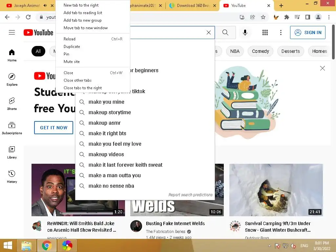Choose Move tab to new window
Viewport: 336px width, 252px height.
[93, 28]
